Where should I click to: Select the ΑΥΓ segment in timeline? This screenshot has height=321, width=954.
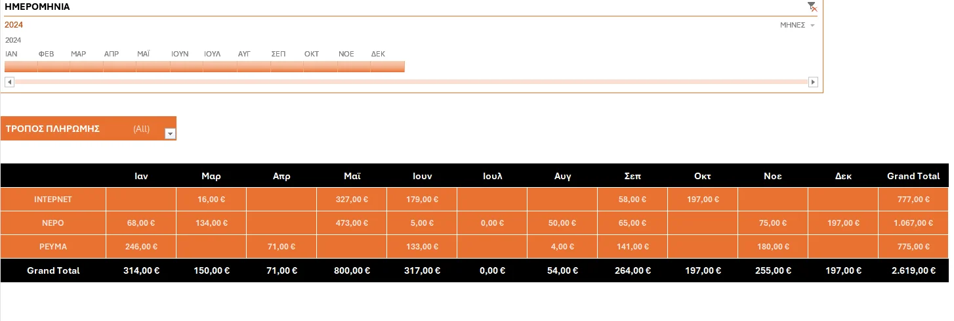pyautogui.click(x=254, y=66)
